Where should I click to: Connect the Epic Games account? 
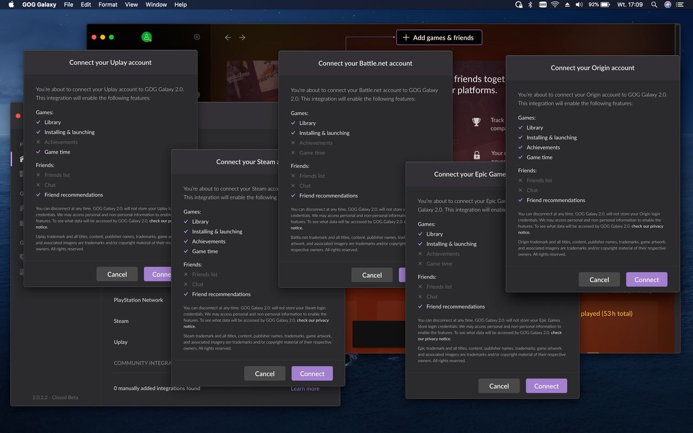pos(546,386)
